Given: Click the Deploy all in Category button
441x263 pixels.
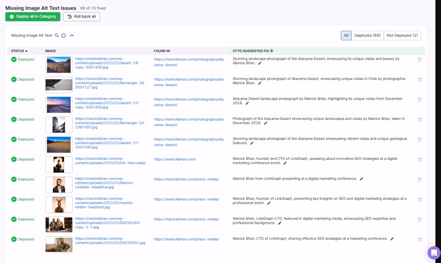Looking at the screenshot, I should pos(32,16).
